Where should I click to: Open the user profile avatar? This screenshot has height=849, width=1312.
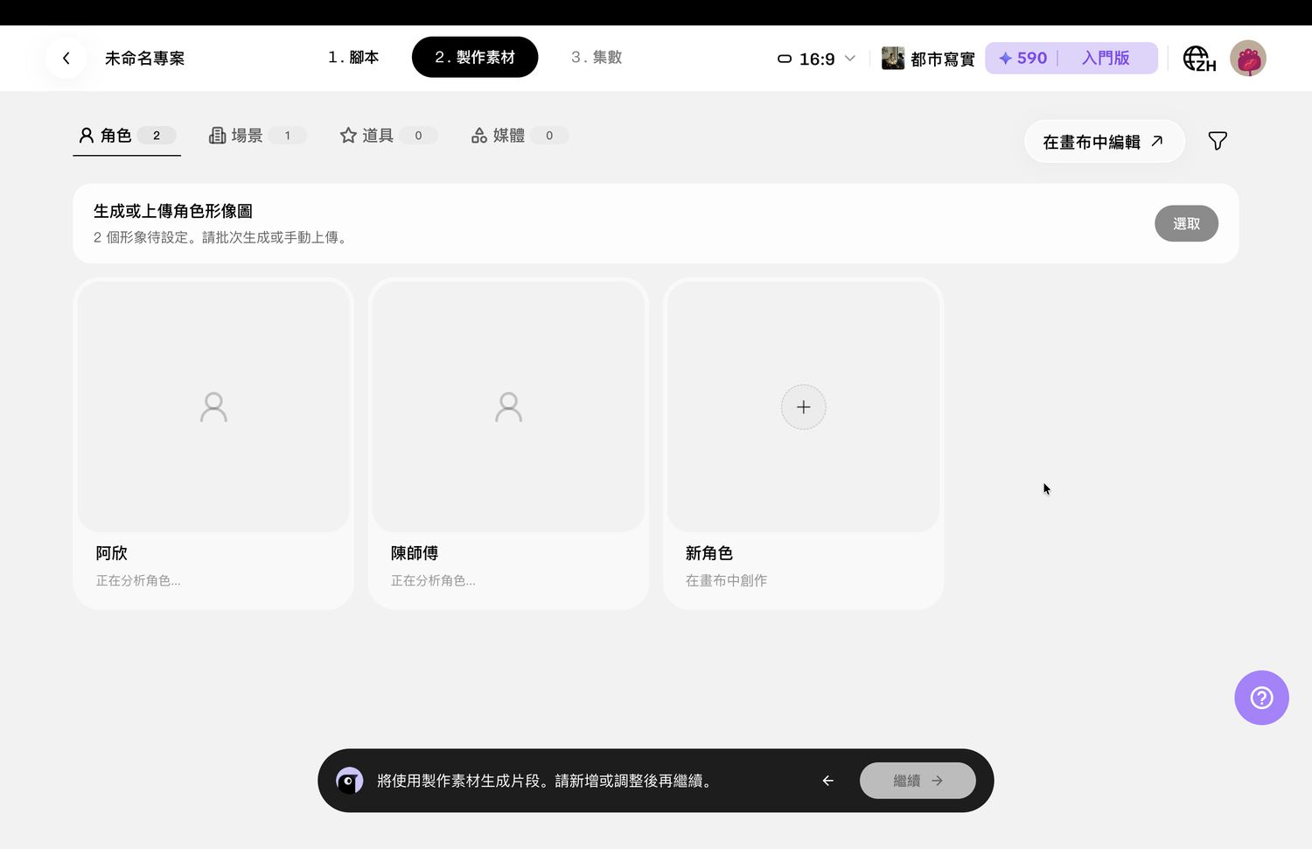[1248, 59]
